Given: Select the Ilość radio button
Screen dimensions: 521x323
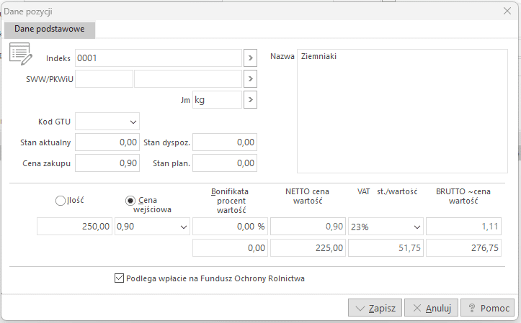Looking at the screenshot, I should pyautogui.click(x=61, y=201).
